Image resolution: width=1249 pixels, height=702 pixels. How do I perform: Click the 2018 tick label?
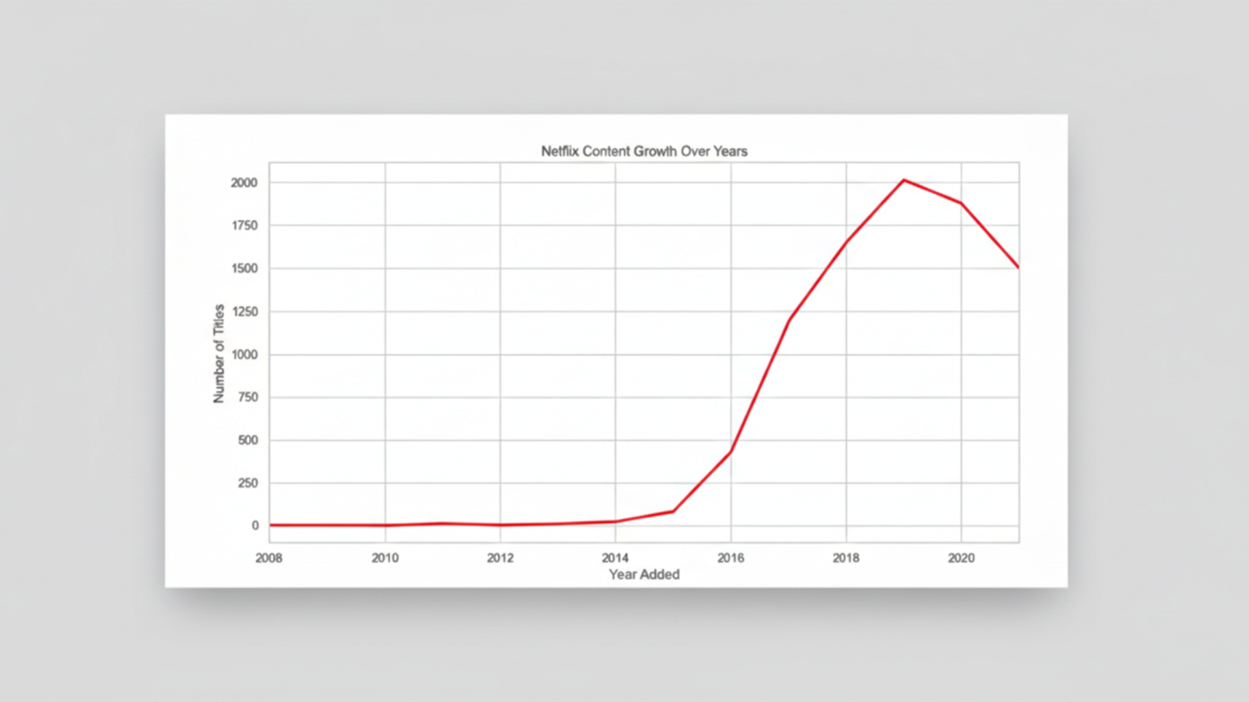click(846, 558)
